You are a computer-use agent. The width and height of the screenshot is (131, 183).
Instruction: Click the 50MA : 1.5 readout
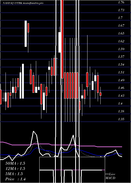[x=15, y=163]
